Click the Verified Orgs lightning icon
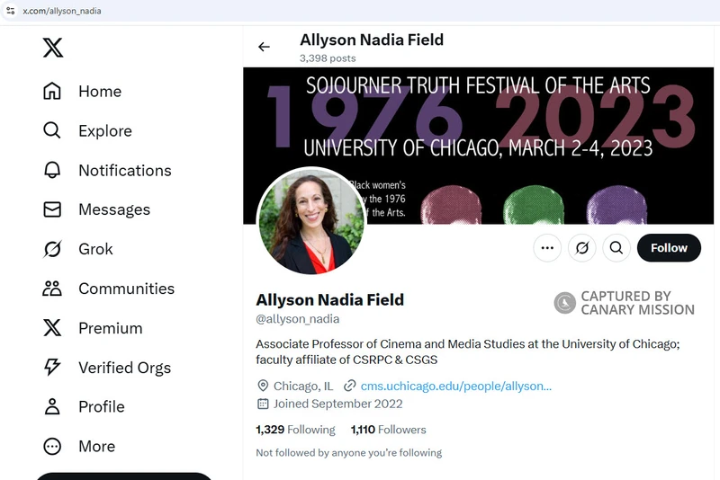 click(x=52, y=368)
